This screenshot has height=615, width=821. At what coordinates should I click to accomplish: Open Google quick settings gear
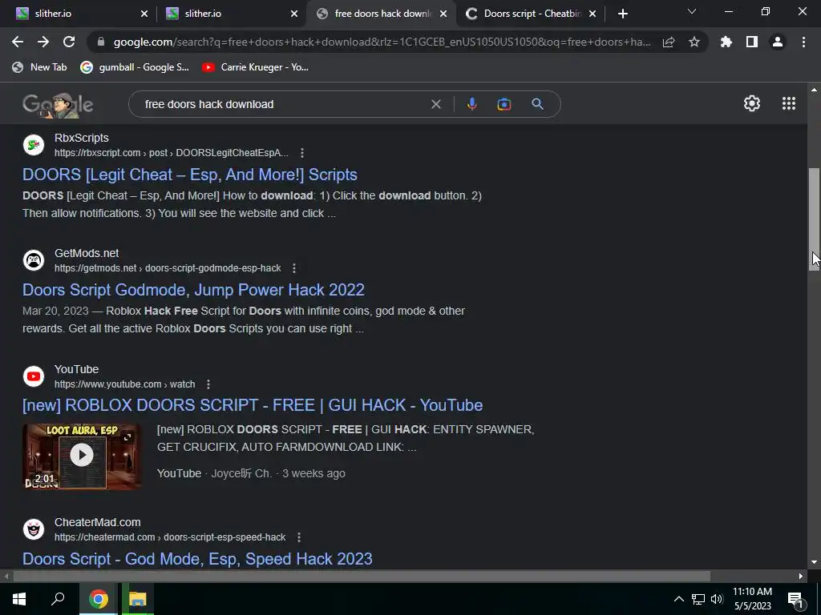tap(752, 103)
